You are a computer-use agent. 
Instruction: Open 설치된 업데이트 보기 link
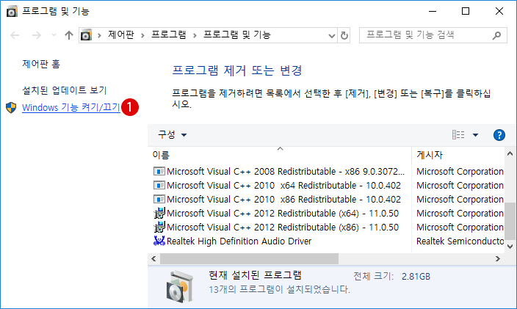pyautogui.click(x=65, y=90)
